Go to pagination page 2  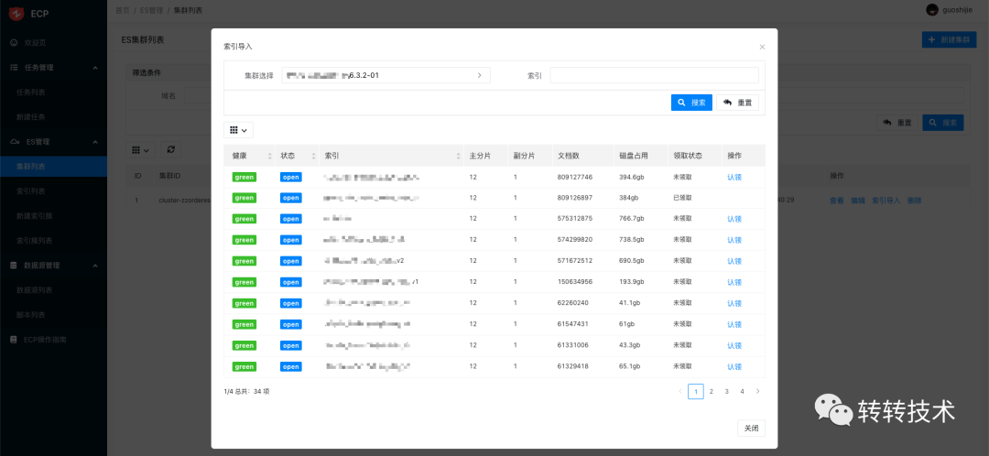[x=711, y=391]
